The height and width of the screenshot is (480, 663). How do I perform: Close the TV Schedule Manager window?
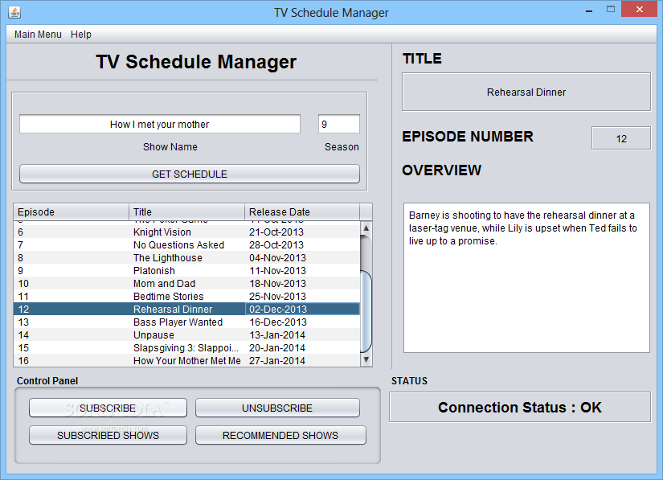640,10
